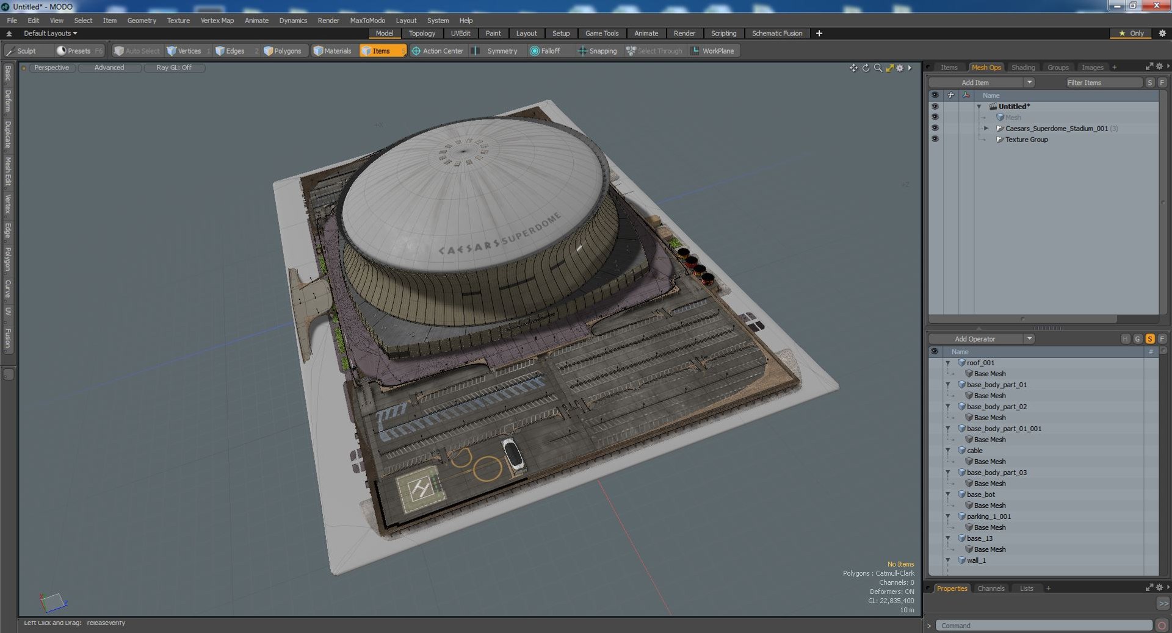This screenshot has width=1172, height=633.
Task: Switch to the UVEdit layout tab
Action: point(460,34)
